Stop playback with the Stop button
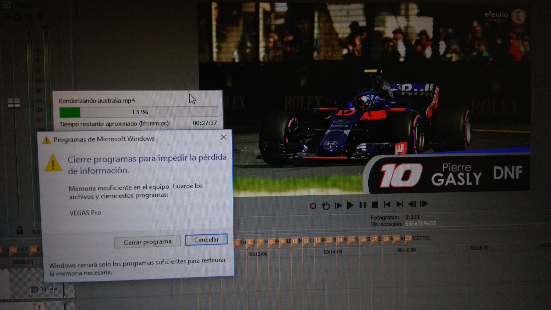551x310 pixels. [375, 205]
